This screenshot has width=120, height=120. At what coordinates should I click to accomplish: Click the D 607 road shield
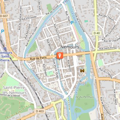click(x=5, y=16)
